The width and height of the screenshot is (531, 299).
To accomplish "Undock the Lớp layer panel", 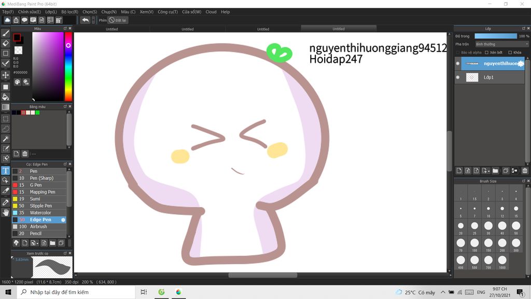I will (524, 29).
